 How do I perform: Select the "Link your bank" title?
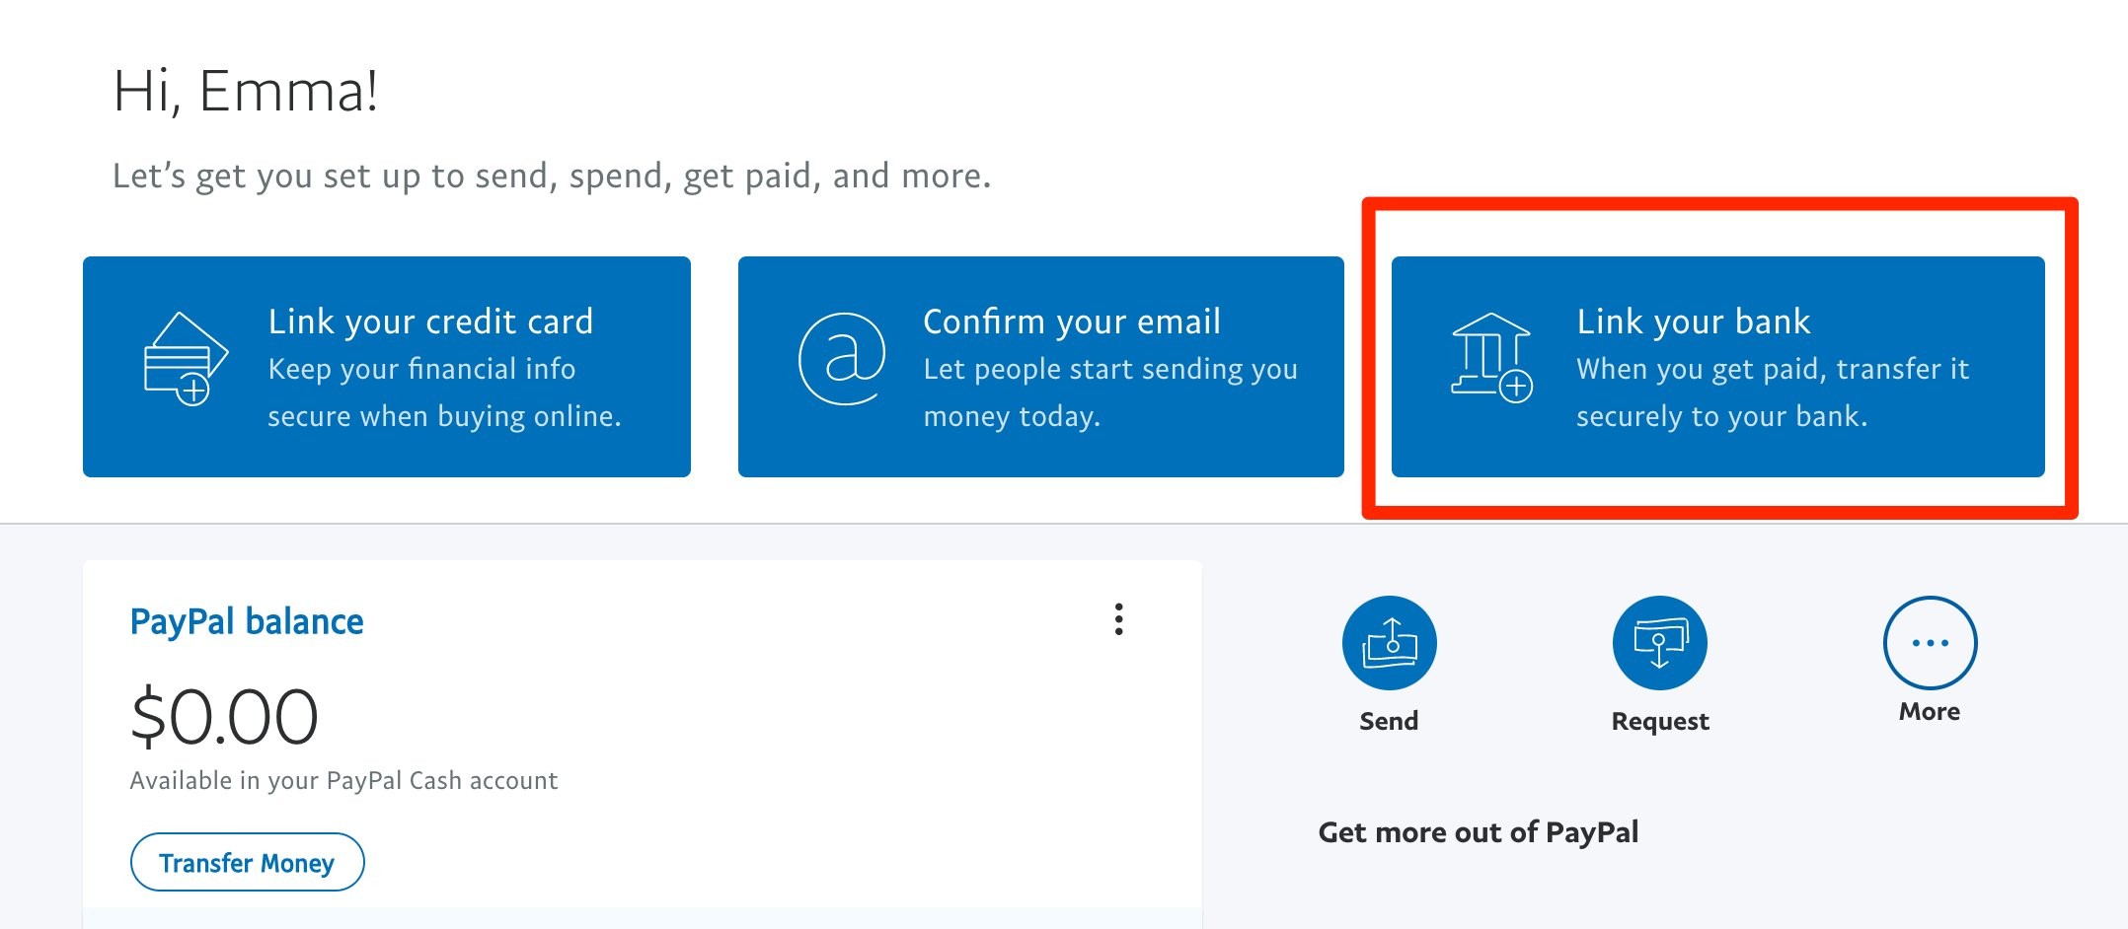(x=1693, y=322)
